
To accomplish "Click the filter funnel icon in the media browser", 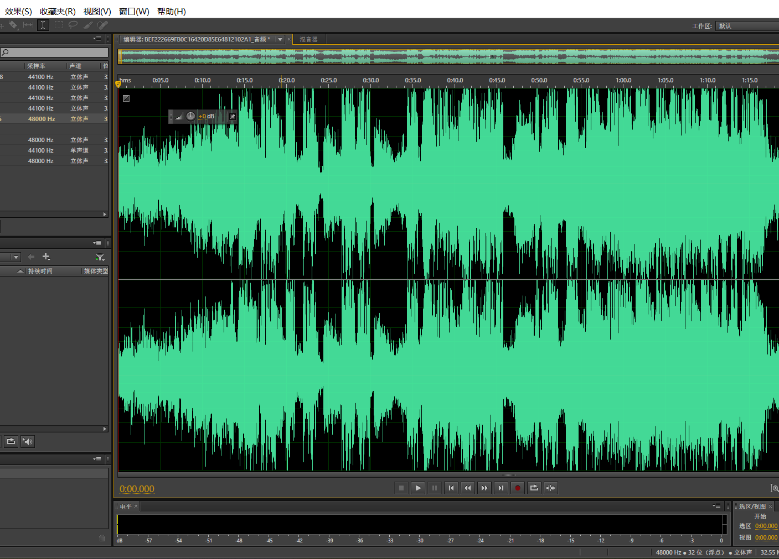I will coord(100,257).
